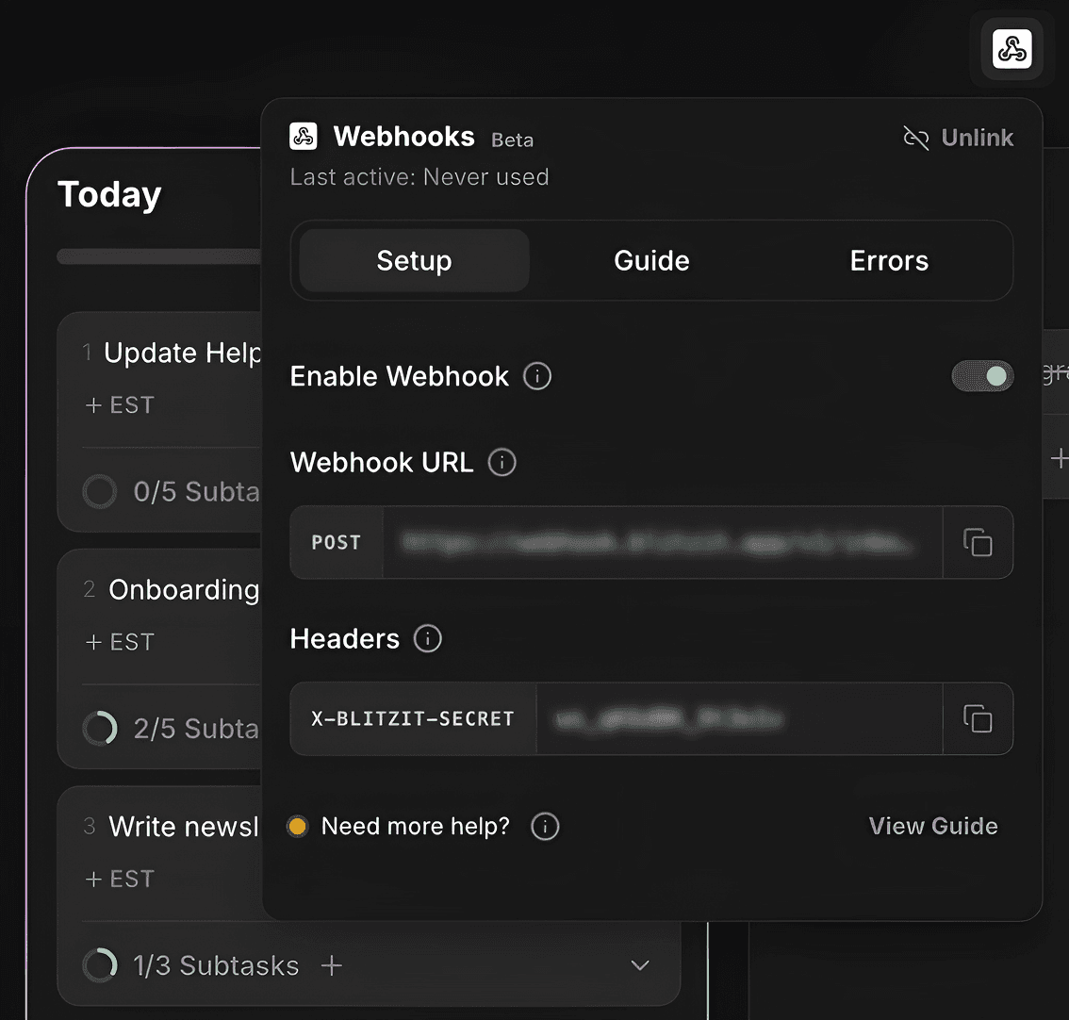The width and height of the screenshot is (1069, 1020).
Task: Show info for Enable Webhook
Action: point(537,376)
